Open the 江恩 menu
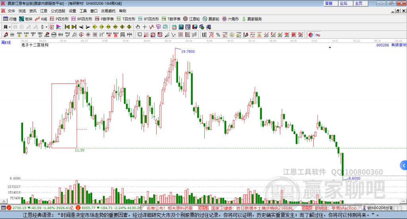Image resolution: width=407 pixels, height=219 pixels. (44, 11)
